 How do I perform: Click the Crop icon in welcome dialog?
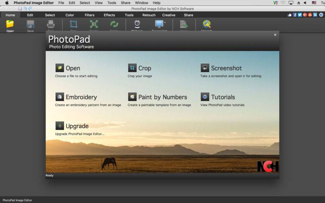pyautogui.click(x=132, y=68)
